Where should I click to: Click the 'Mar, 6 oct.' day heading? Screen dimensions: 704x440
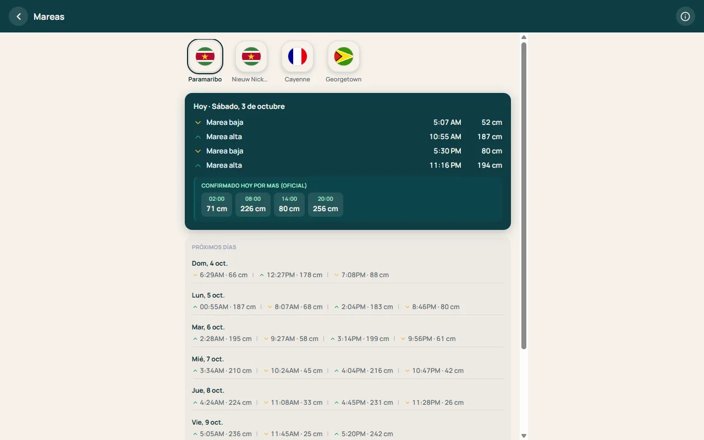[x=208, y=327]
